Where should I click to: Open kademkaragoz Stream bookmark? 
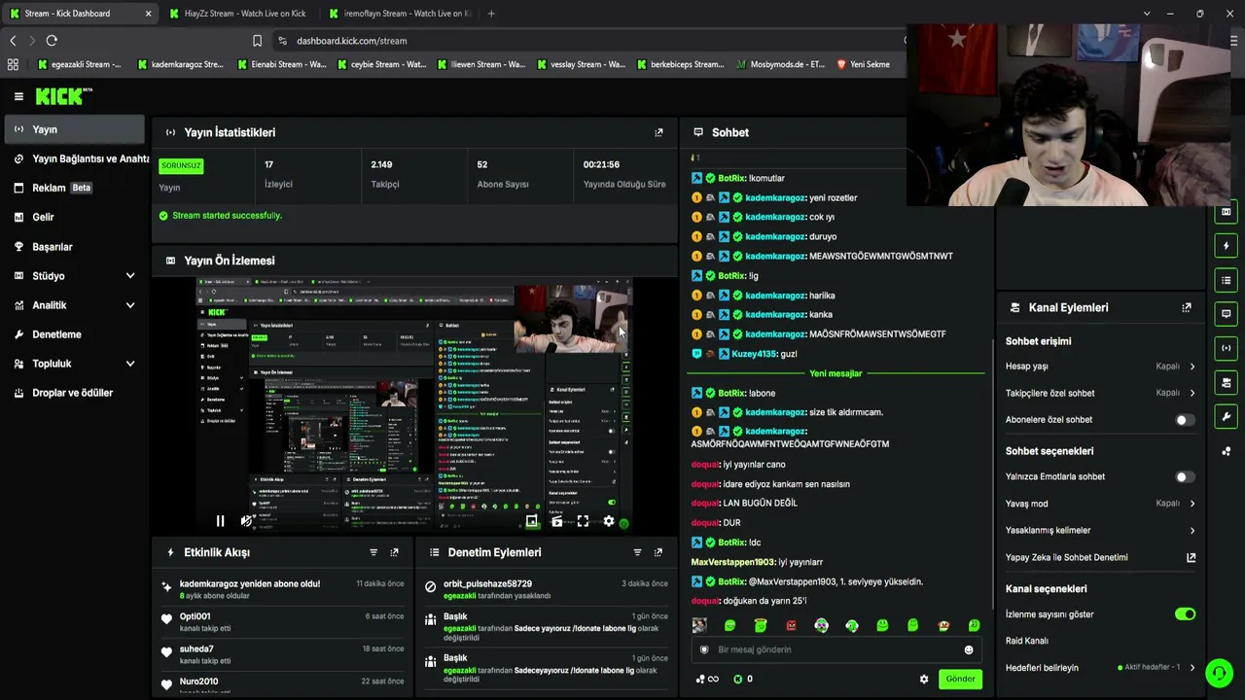click(180, 64)
